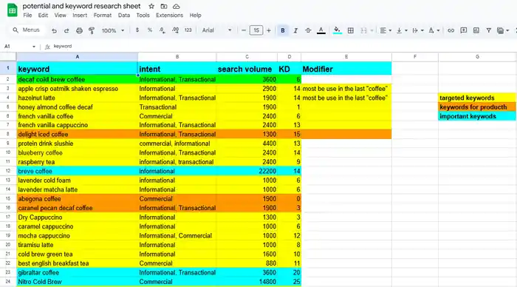This screenshot has width=517, height=287.
Task: Select row 12 header
Action: click(8, 171)
